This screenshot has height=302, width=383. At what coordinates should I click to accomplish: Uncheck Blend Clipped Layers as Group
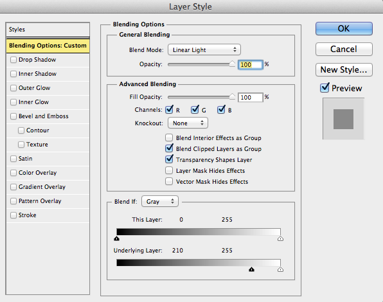pos(169,148)
